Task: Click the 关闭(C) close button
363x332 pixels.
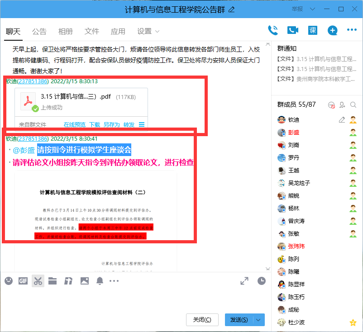Action: (202, 320)
